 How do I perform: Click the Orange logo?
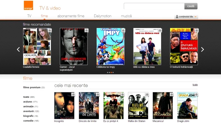pyautogui.click(x=28, y=5)
